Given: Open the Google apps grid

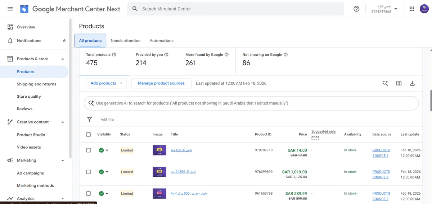Looking at the screenshot, I should click(x=412, y=9).
